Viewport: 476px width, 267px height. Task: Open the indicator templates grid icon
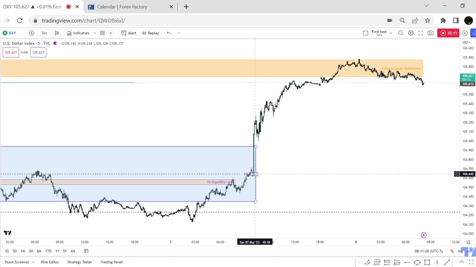pos(102,33)
